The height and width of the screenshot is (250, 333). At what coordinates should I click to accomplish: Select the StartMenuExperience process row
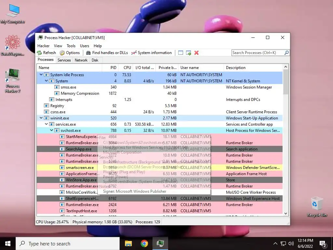click(159, 136)
